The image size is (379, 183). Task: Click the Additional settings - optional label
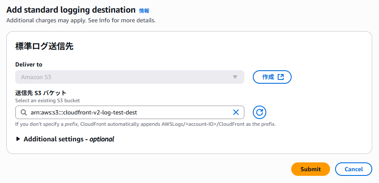tap(69, 139)
